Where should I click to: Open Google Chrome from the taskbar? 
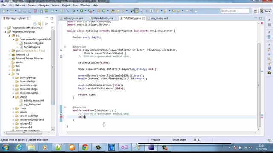click(x=85, y=147)
